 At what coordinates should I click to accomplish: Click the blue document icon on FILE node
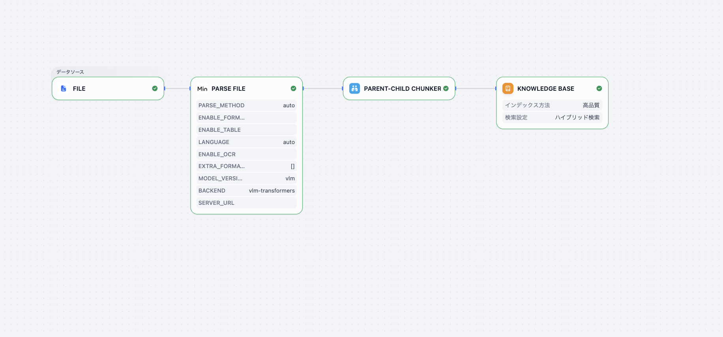64,88
